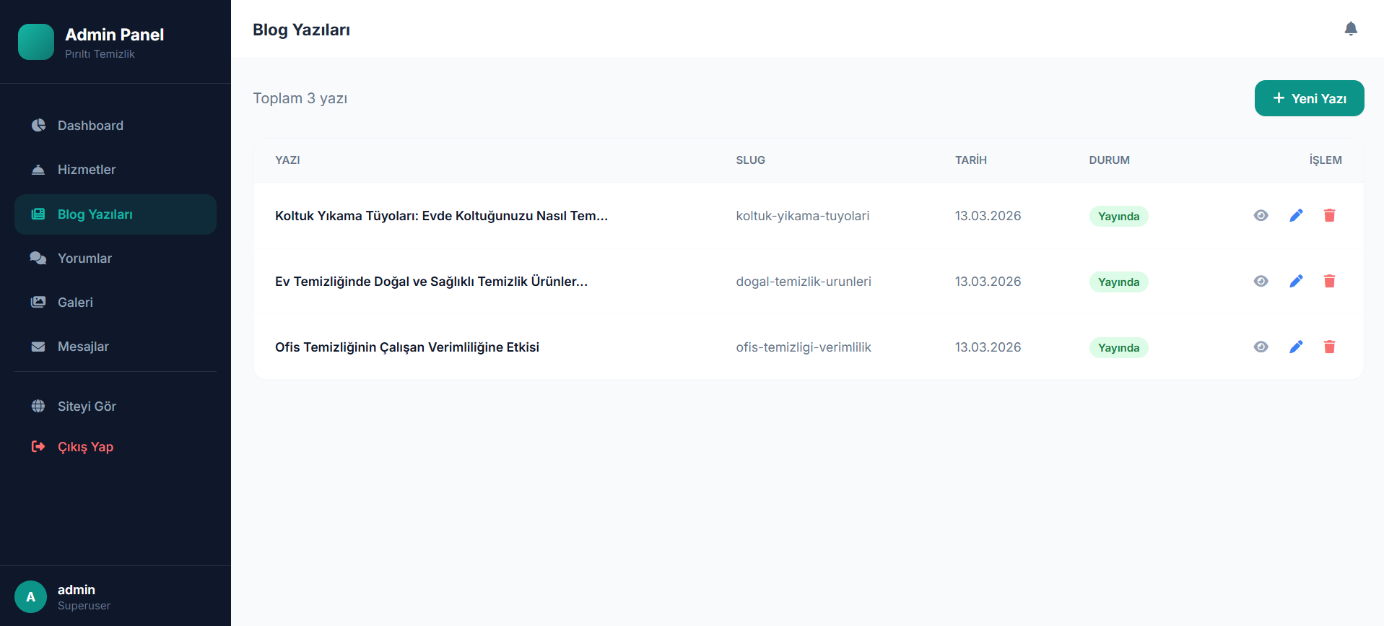Click the slug ofis-temizligi-verimlilik
Image resolution: width=1384 pixels, height=626 pixels.
pos(804,347)
